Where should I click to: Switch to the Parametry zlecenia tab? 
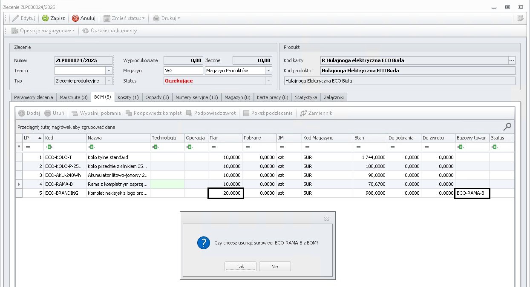(x=34, y=97)
